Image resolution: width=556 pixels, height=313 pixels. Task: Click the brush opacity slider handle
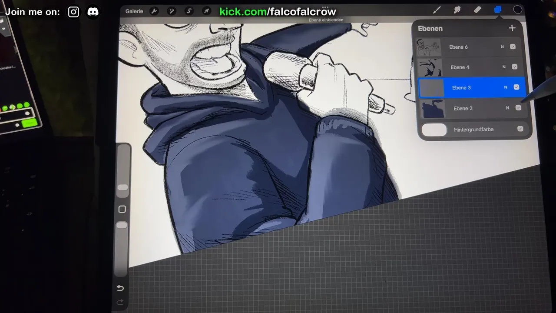pos(122,225)
